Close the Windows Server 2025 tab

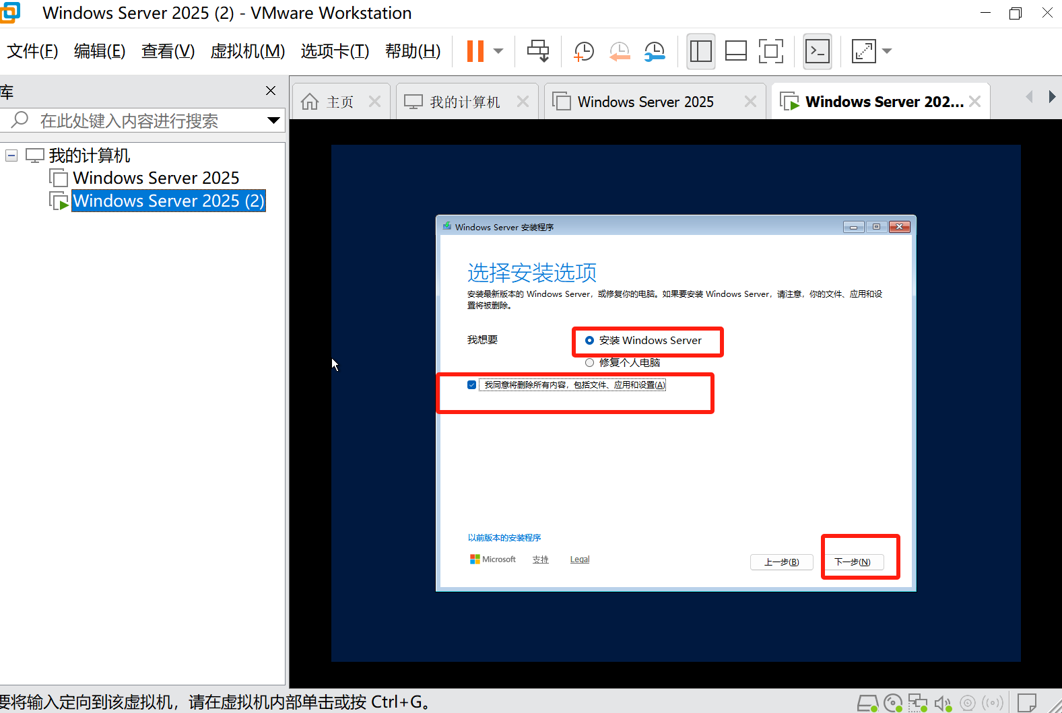coord(750,102)
